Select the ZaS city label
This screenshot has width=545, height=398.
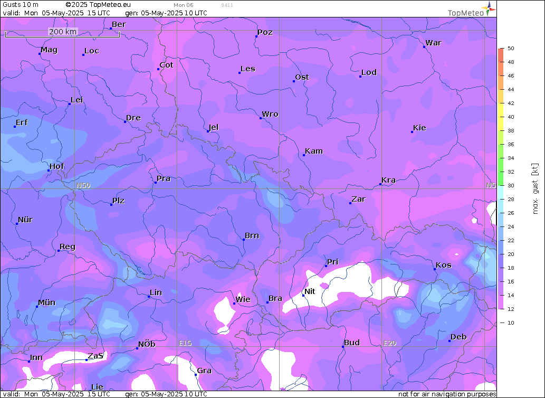coord(95,356)
